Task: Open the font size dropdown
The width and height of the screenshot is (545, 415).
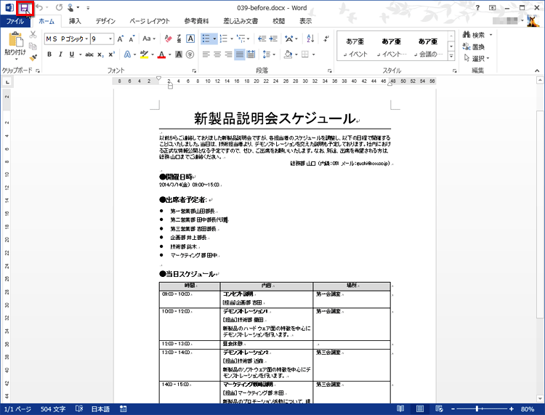Action: click(110, 39)
